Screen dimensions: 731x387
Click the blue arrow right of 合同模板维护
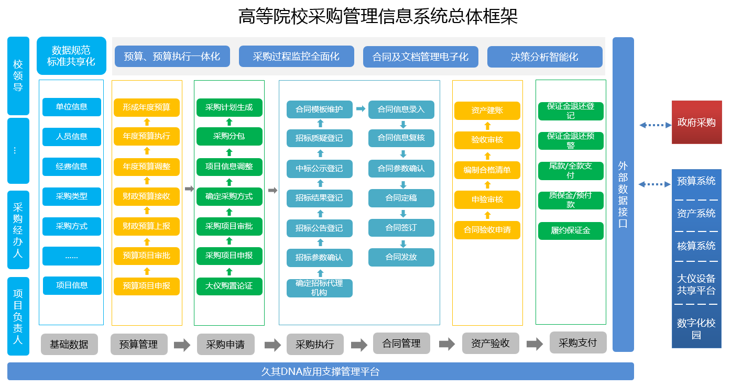pos(361,109)
